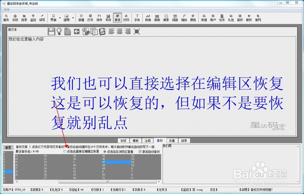The image size is (304, 194).
Task: Create a new document with 新建
Action: [x=81, y=18]
